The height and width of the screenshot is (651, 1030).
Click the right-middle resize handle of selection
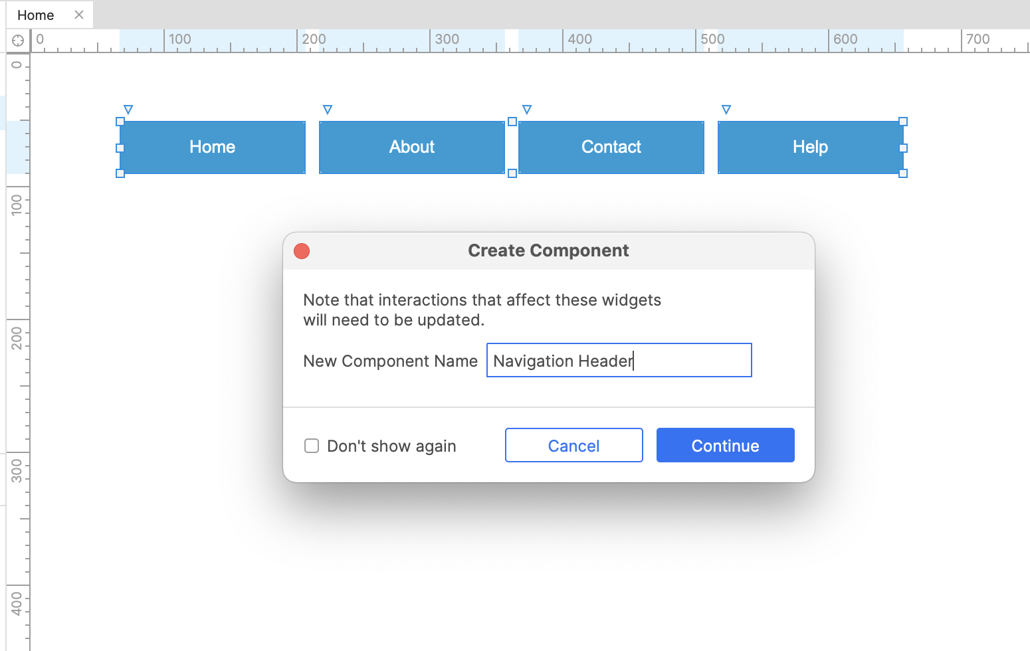pos(903,148)
